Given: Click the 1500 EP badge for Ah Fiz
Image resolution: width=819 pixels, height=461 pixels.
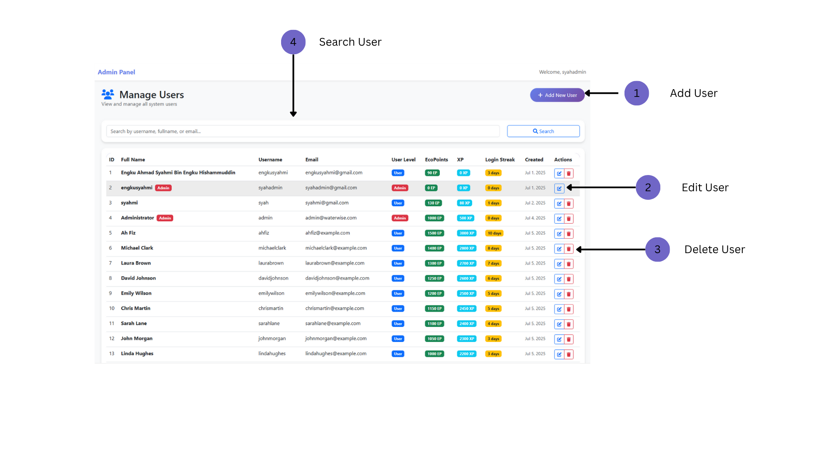Looking at the screenshot, I should [434, 233].
